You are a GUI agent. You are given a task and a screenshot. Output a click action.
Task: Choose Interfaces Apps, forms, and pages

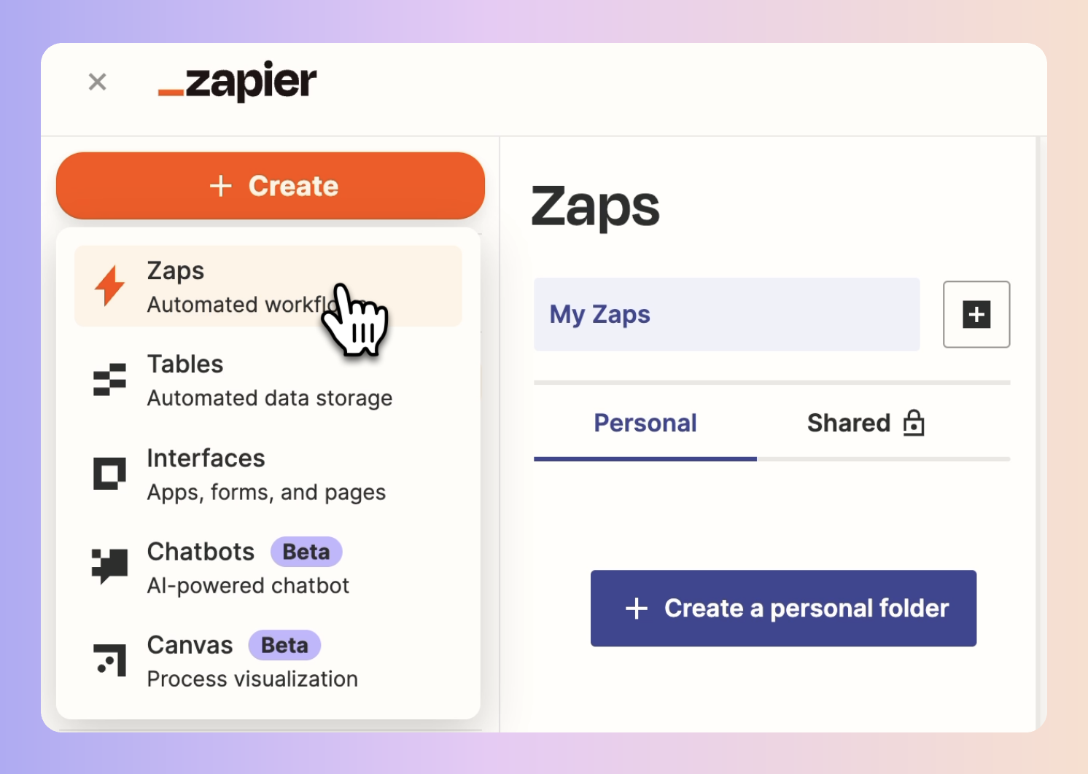(x=268, y=474)
